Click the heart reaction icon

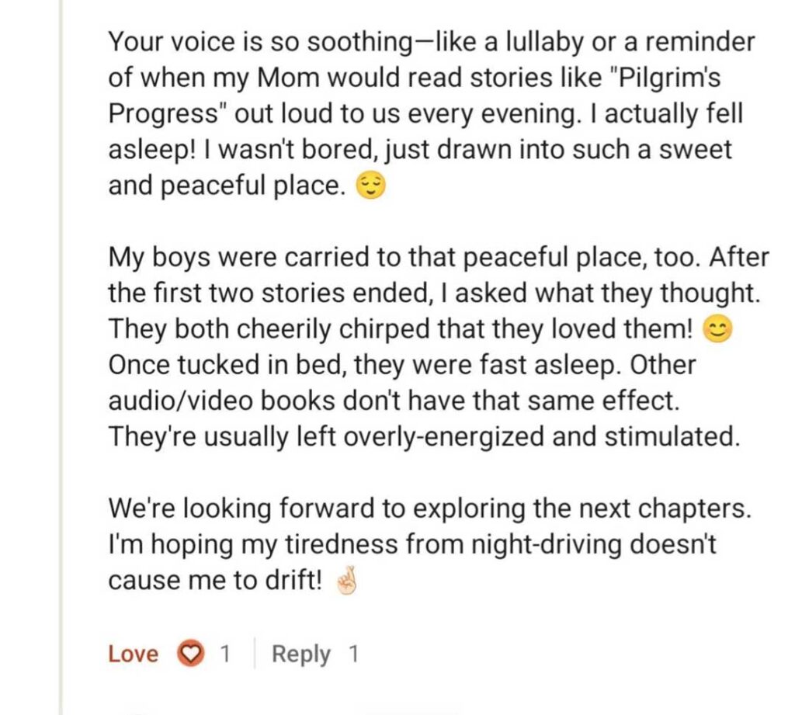point(189,654)
